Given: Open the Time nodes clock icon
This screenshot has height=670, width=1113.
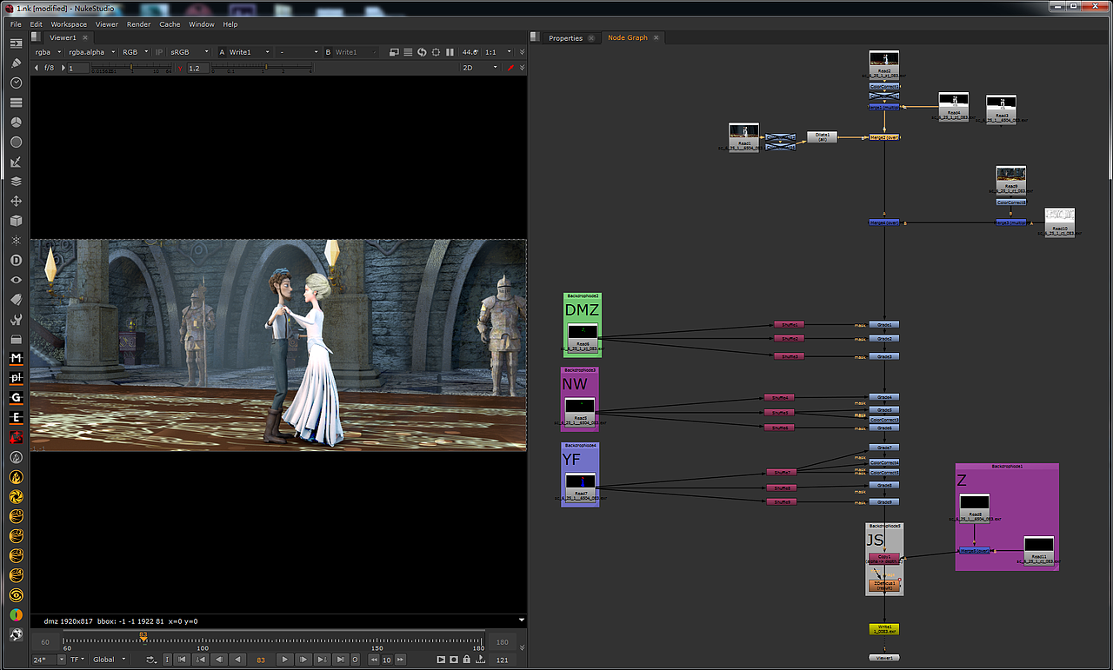Looking at the screenshot, I should pos(16,83).
